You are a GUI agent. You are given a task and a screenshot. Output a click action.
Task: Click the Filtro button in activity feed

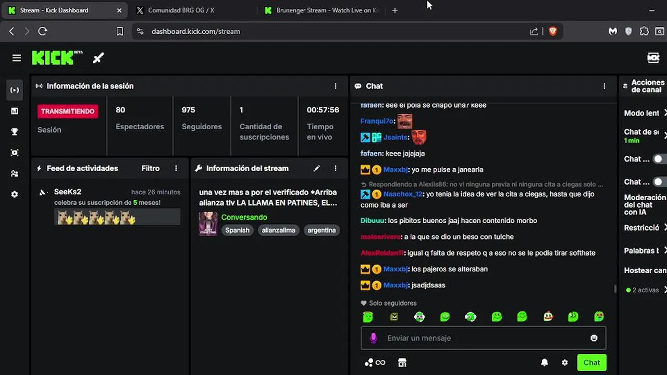point(151,168)
